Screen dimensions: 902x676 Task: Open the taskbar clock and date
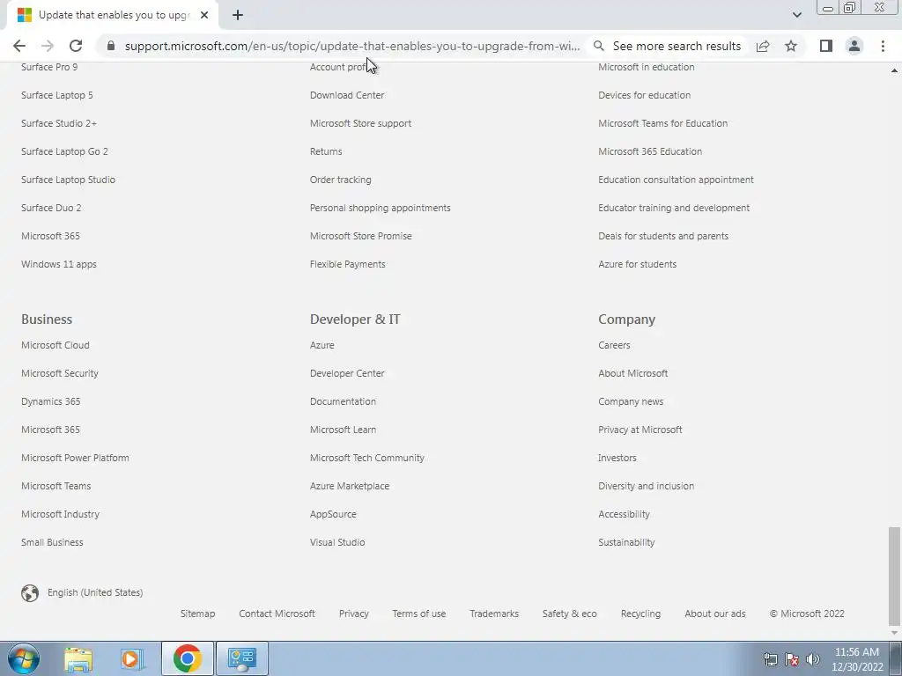coord(857,659)
